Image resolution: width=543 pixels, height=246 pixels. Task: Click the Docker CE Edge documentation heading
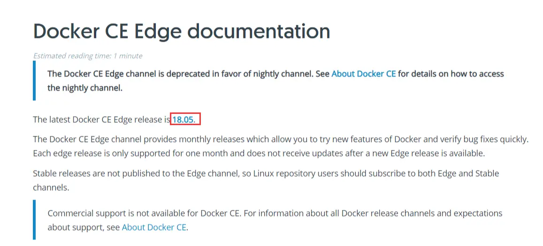pyautogui.click(x=182, y=31)
